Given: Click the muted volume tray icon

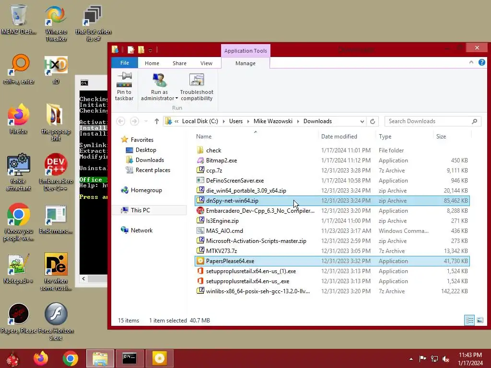Looking at the screenshot, I should [x=446, y=359].
